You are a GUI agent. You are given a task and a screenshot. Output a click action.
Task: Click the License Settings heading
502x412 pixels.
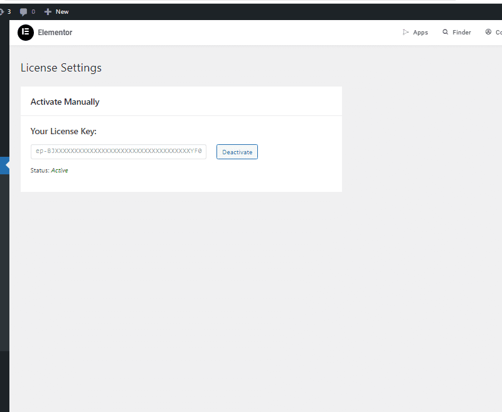[x=61, y=68]
